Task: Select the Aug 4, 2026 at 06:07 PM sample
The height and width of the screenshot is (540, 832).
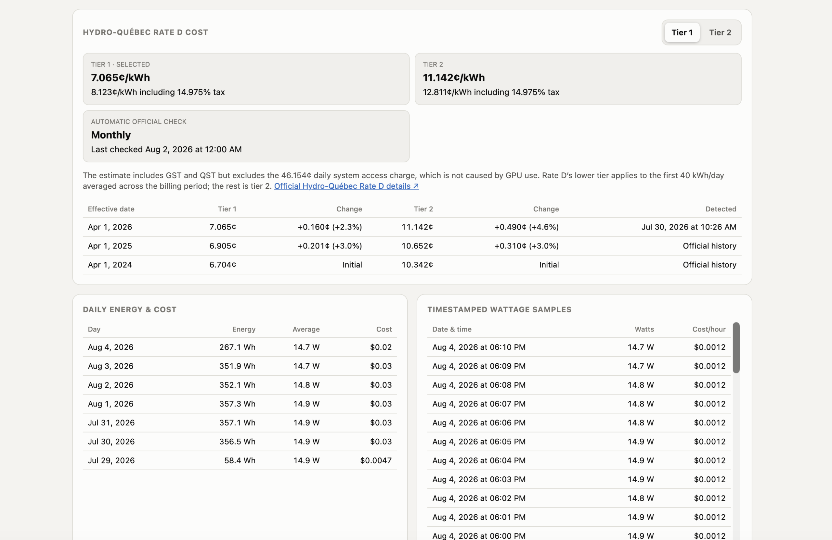Action: click(x=579, y=404)
